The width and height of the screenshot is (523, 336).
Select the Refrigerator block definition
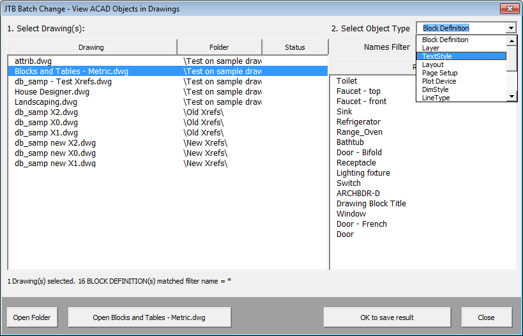tap(358, 122)
